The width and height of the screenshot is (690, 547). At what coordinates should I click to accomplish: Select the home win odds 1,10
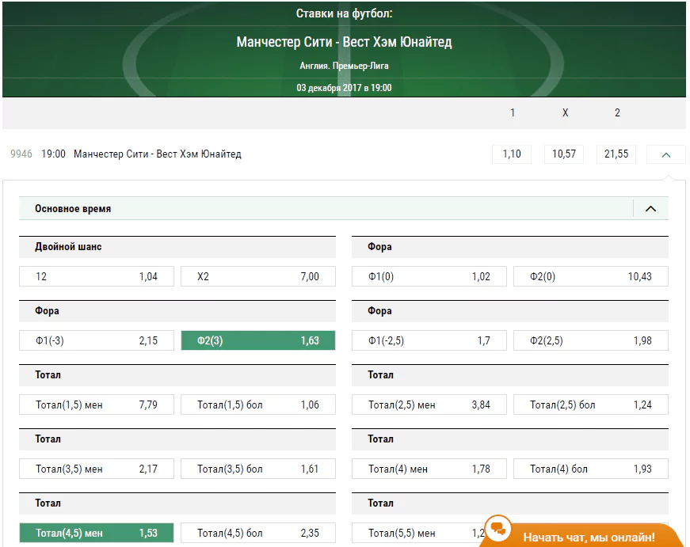[x=512, y=154]
